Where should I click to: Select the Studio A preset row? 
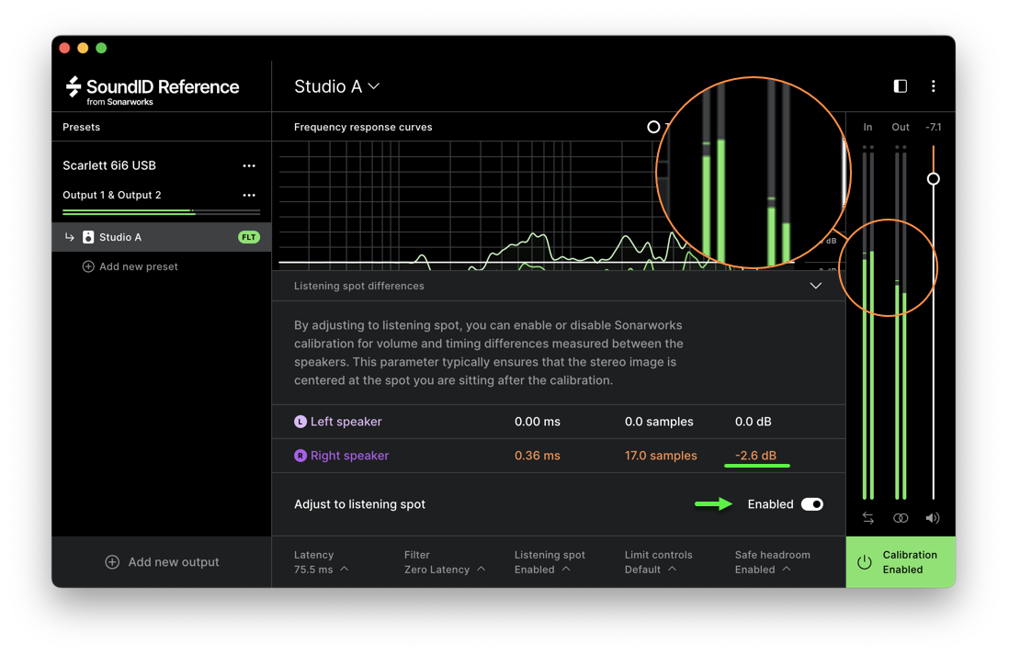(x=162, y=237)
